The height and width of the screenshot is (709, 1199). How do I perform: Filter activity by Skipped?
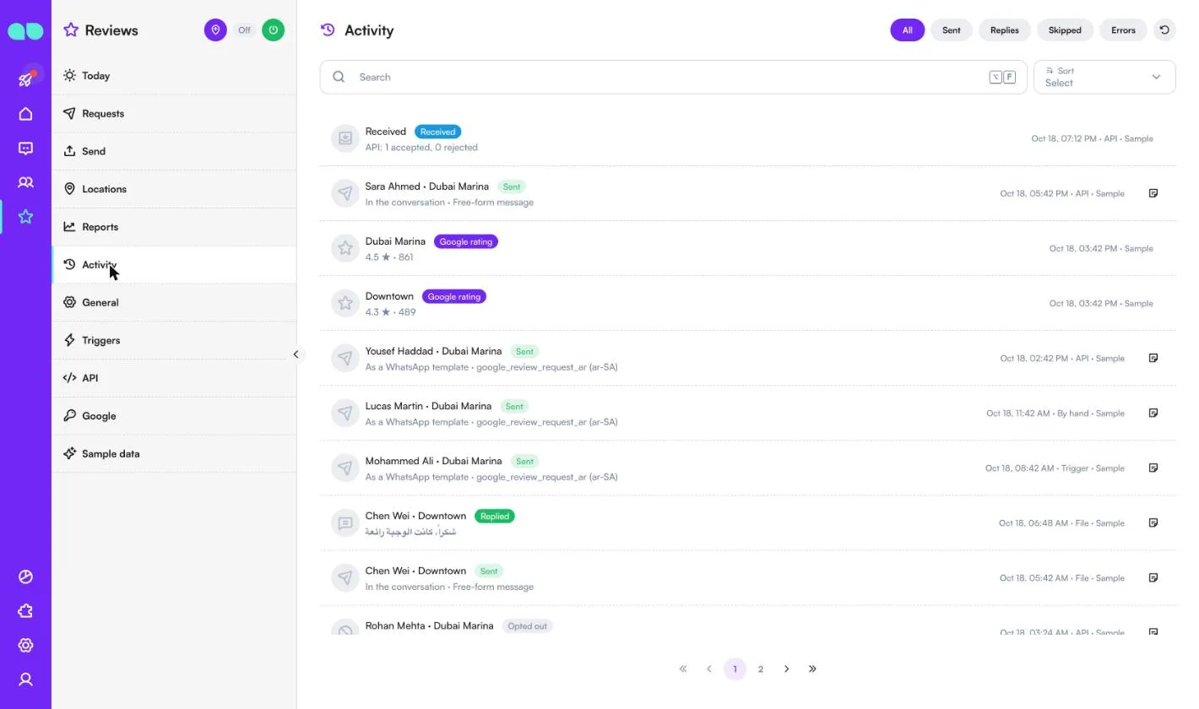(x=1065, y=30)
